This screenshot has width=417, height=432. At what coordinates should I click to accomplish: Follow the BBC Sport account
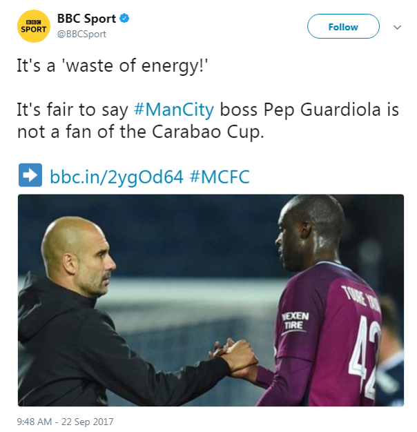[x=343, y=26]
